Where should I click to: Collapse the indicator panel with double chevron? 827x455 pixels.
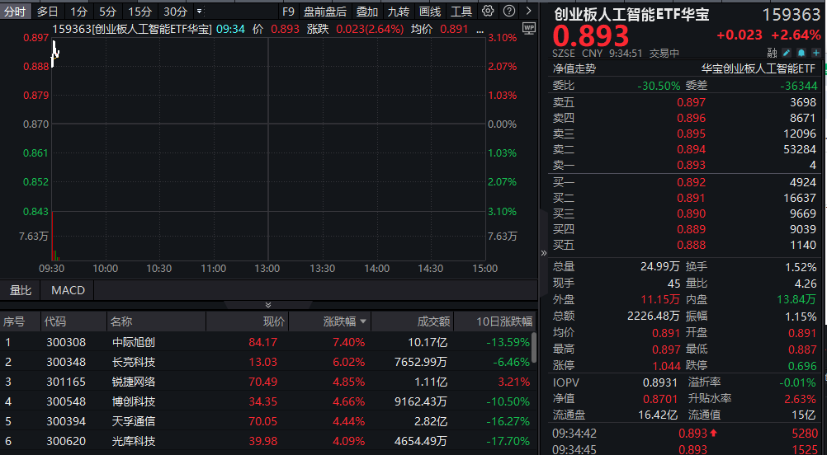click(x=267, y=305)
